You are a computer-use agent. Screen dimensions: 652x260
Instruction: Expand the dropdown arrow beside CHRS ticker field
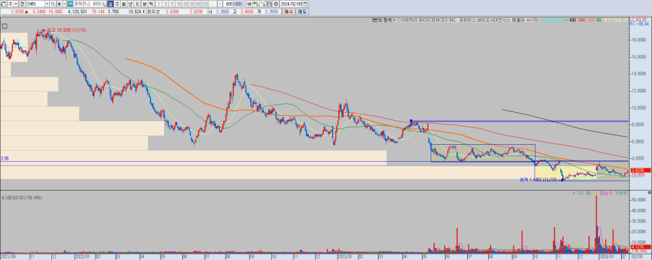(x=47, y=4)
